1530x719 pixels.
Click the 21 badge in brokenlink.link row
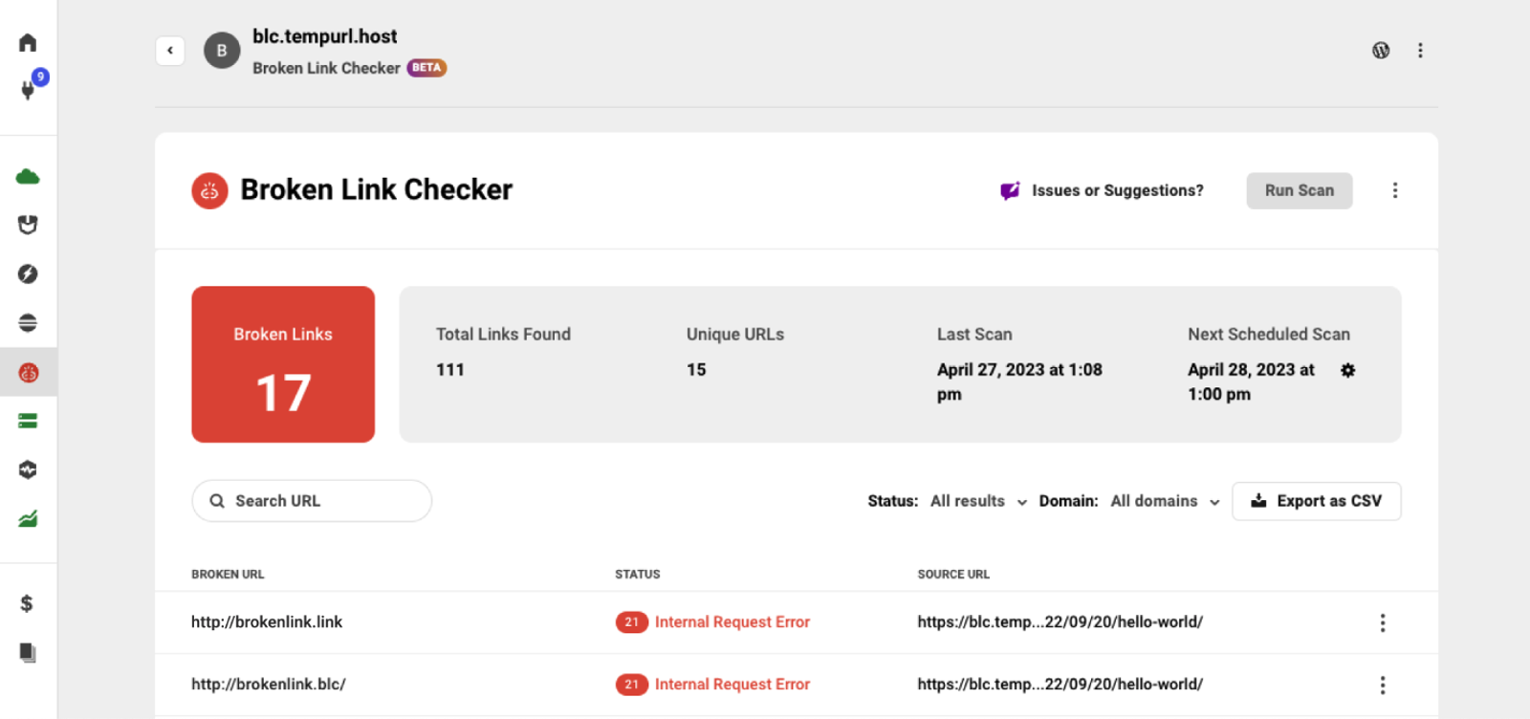632,622
